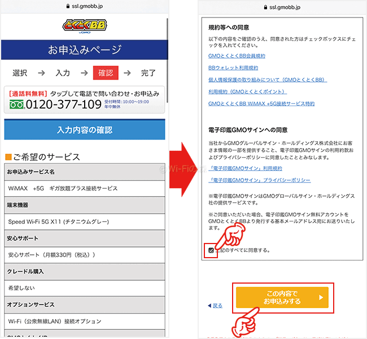The image size is (367, 339).
Task: Open 「電子印鑑GMOサイン」利用規約 link
Action: (245, 168)
